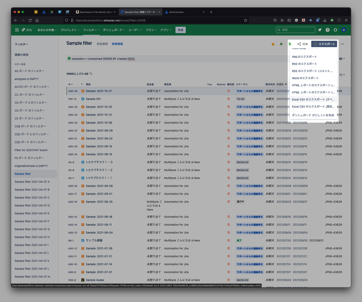Open summary Sample: 2021-08-25

click(99, 202)
